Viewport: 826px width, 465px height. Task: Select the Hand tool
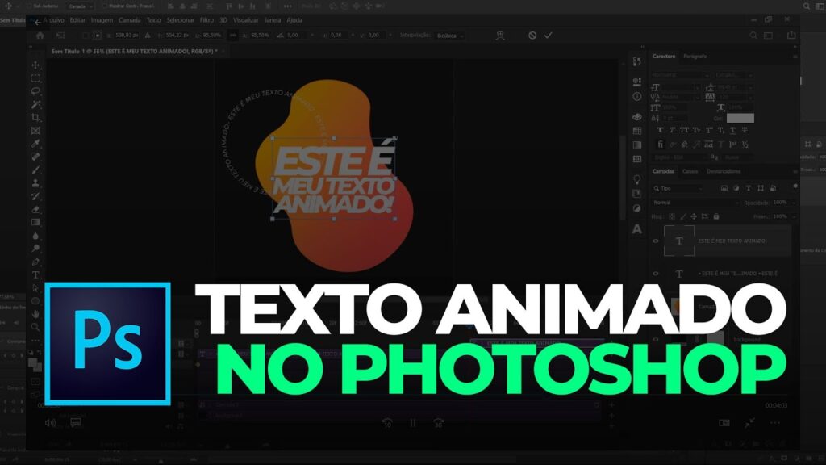35,314
